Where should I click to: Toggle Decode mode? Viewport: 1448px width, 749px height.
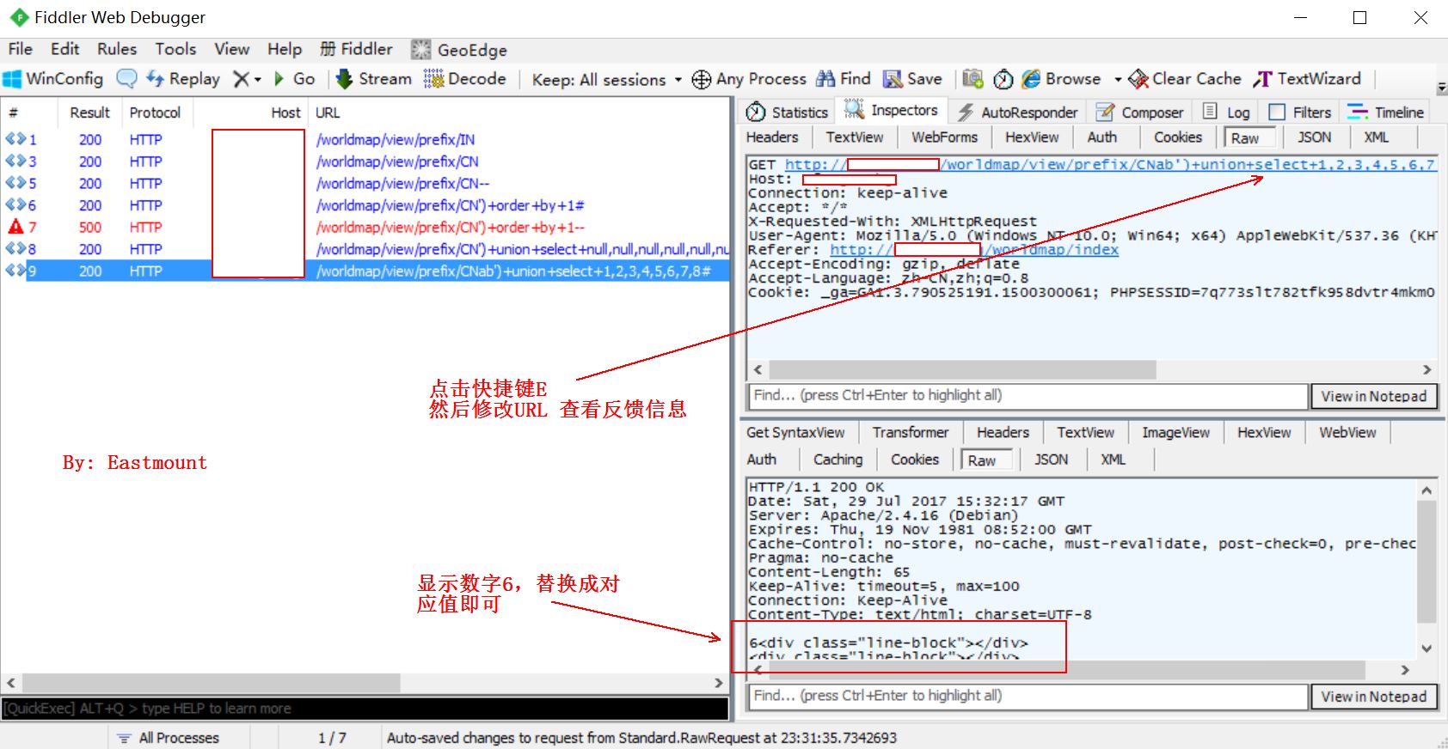point(465,79)
